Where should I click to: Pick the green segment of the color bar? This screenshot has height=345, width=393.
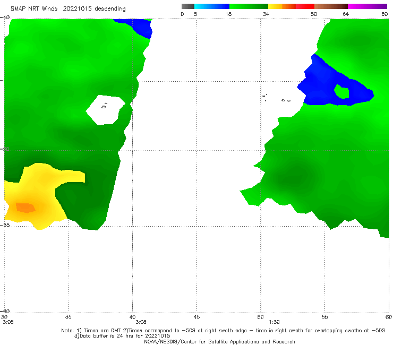pos(249,6)
